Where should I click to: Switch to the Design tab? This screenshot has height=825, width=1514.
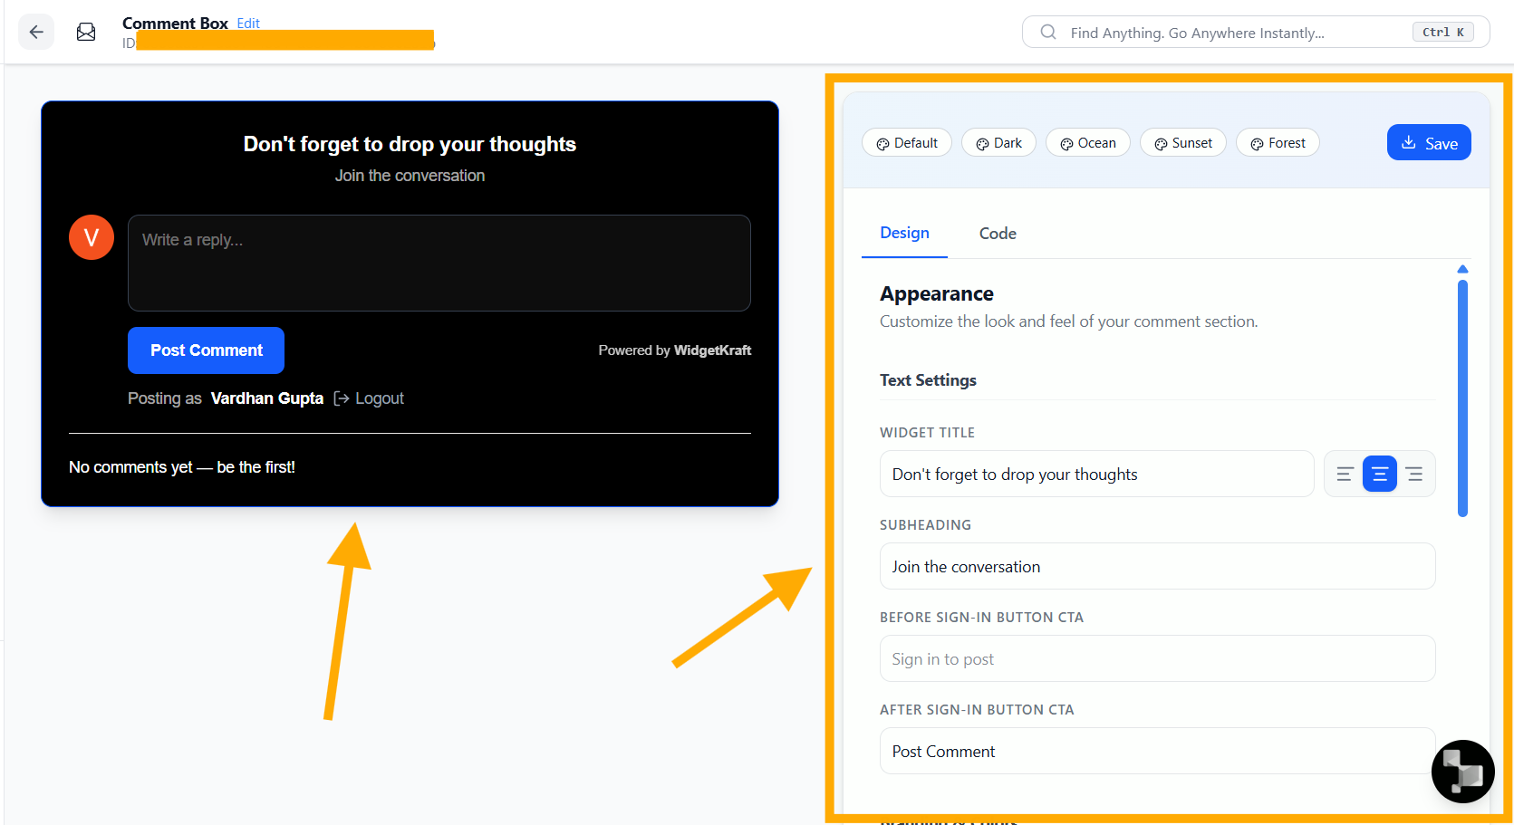click(904, 233)
